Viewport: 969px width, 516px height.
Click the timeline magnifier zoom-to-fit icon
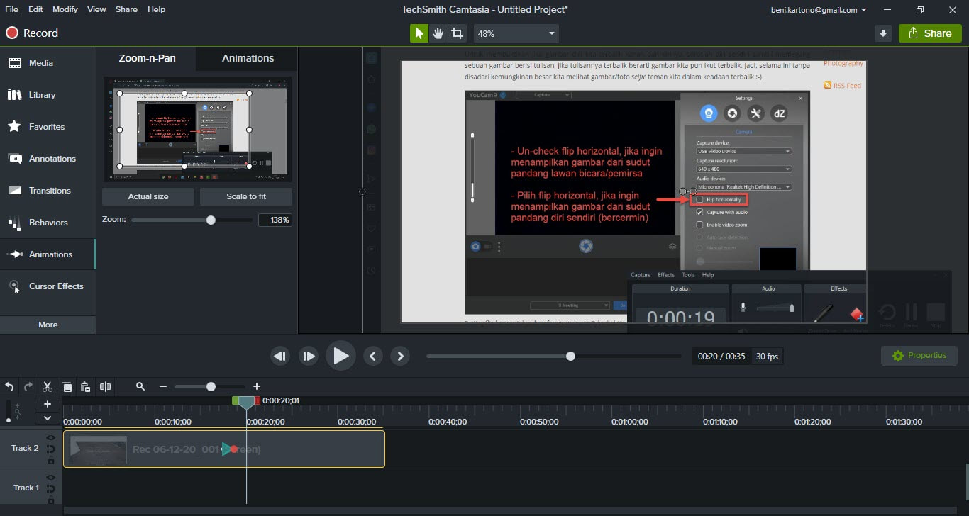pyautogui.click(x=140, y=386)
